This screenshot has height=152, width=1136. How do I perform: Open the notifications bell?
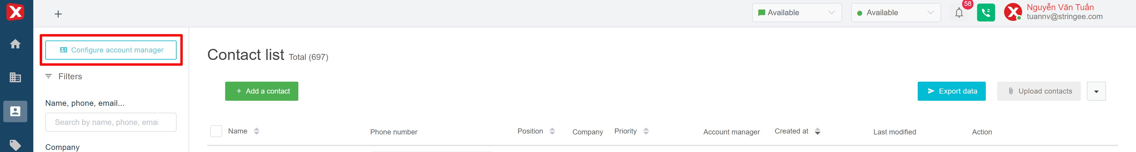(959, 13)
